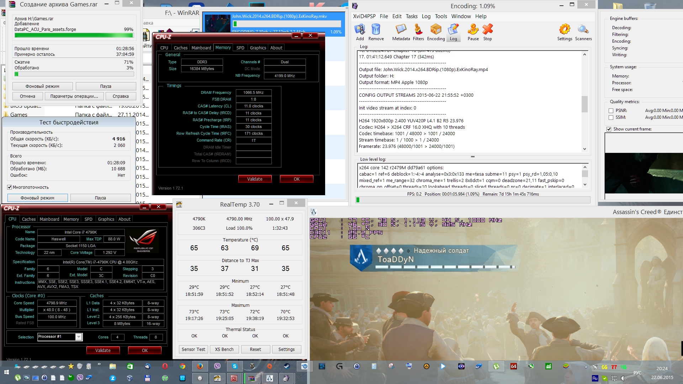Uncheck Show current frame checkbox

tap(609, 129)
